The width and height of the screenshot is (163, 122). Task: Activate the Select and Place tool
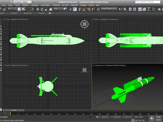click(51, 9)
